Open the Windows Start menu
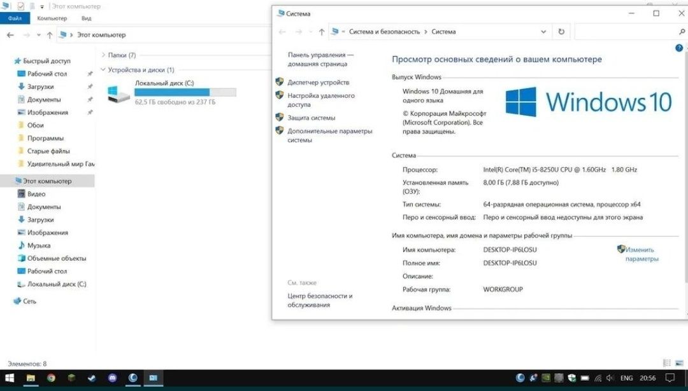 click(10, 378)
